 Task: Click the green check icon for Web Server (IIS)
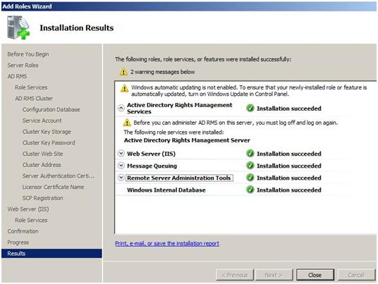250,154
